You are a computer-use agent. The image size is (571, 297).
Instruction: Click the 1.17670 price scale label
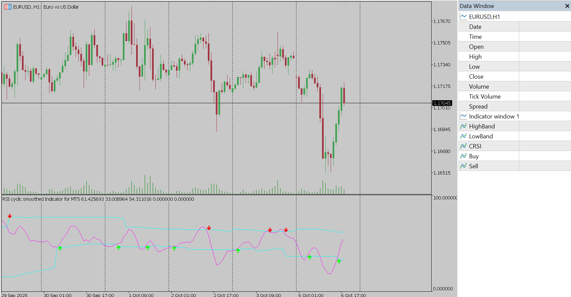click(442, 21)
